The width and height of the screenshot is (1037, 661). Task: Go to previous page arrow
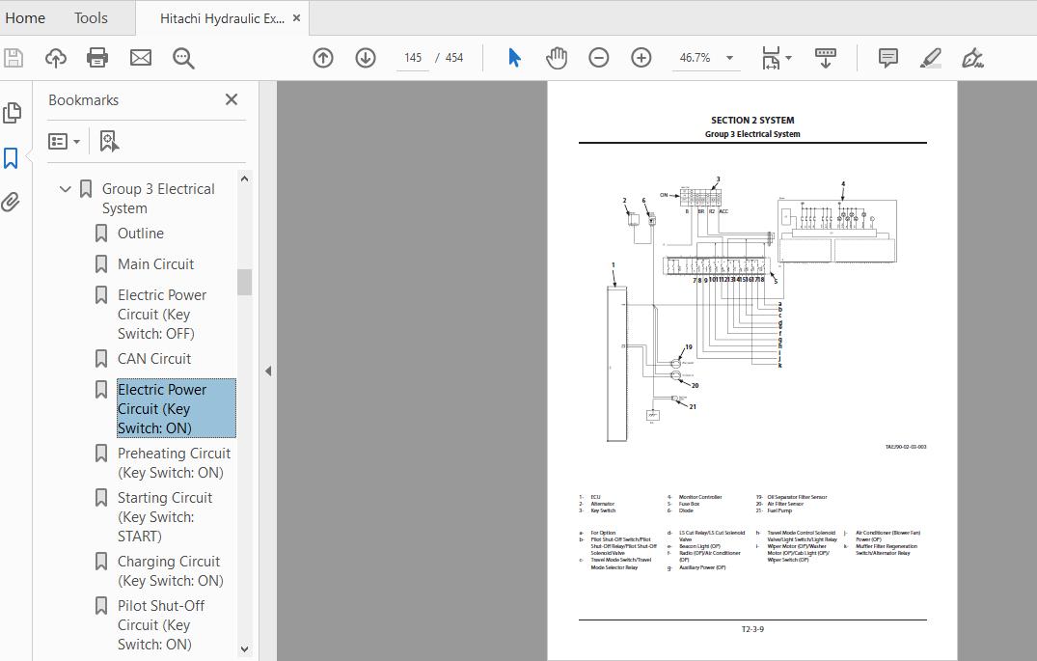point(323,58)
